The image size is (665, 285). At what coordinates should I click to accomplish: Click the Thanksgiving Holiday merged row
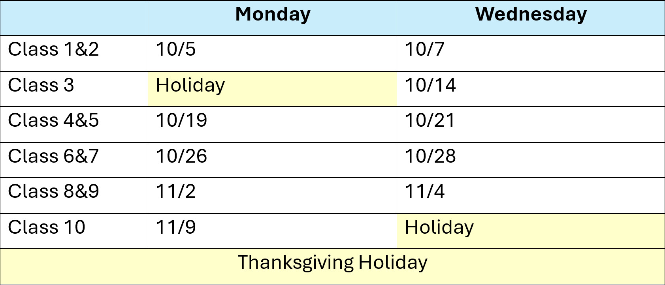click(332, 267)
